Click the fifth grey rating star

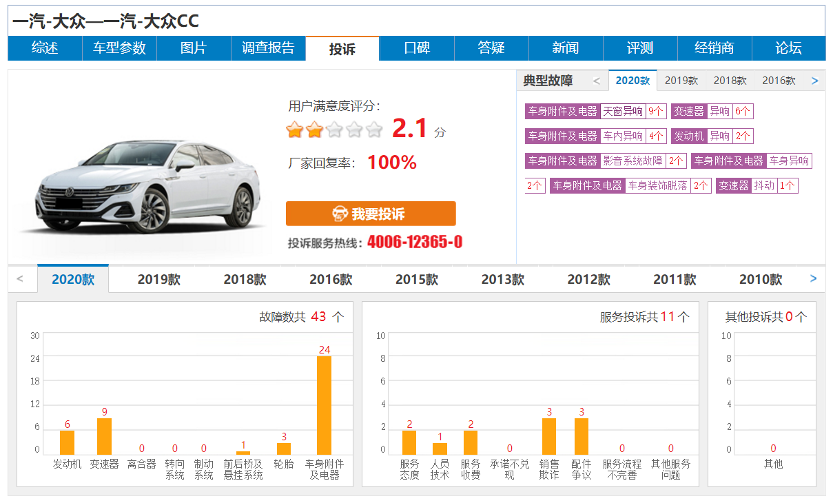374,129
